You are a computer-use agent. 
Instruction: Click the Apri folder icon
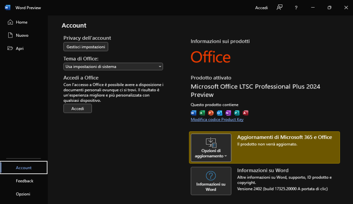pyautogui.click(x=10, y=48)
